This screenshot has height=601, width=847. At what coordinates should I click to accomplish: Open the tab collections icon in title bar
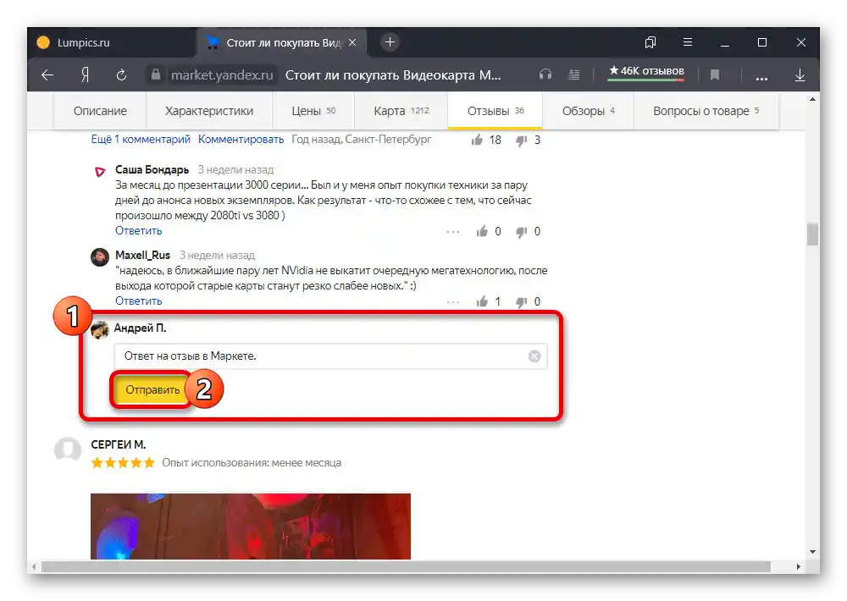click(650, 42)
